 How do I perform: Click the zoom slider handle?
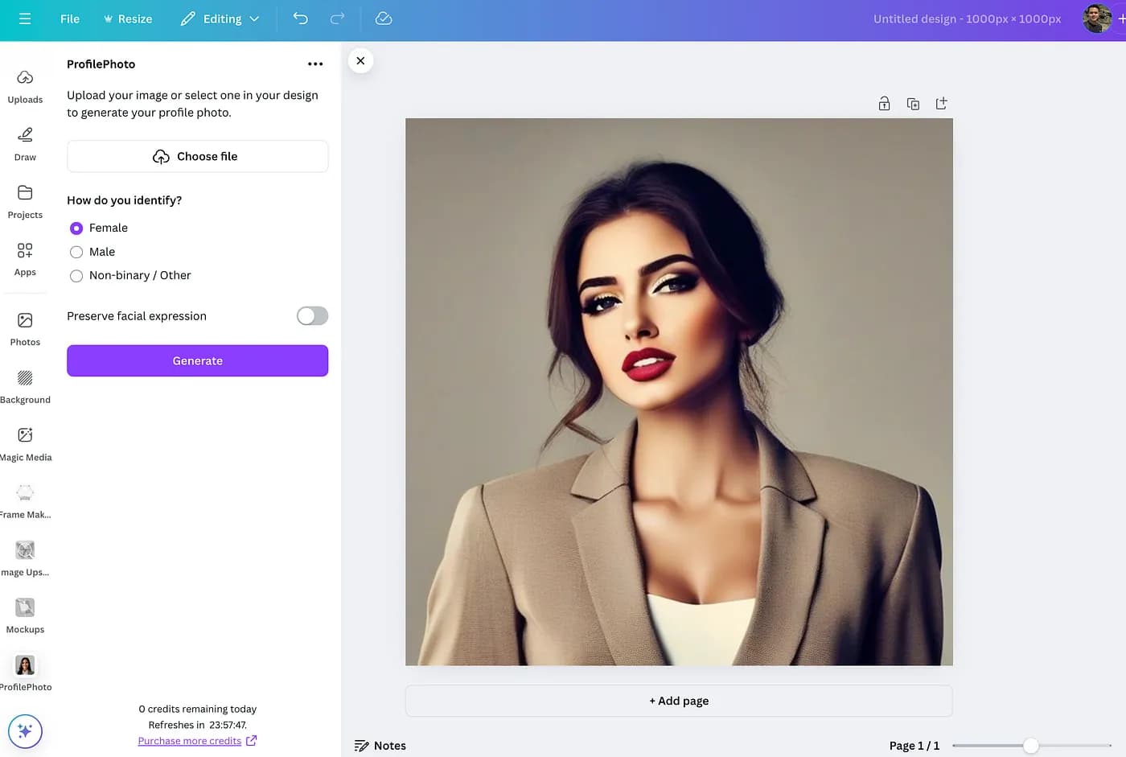(1030, 746)
